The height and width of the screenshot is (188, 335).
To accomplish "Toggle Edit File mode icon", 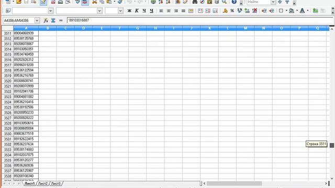I will pos(43,2).
